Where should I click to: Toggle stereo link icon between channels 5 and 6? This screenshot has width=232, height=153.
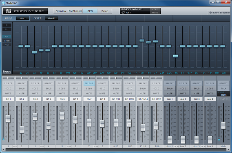(69, 146)
